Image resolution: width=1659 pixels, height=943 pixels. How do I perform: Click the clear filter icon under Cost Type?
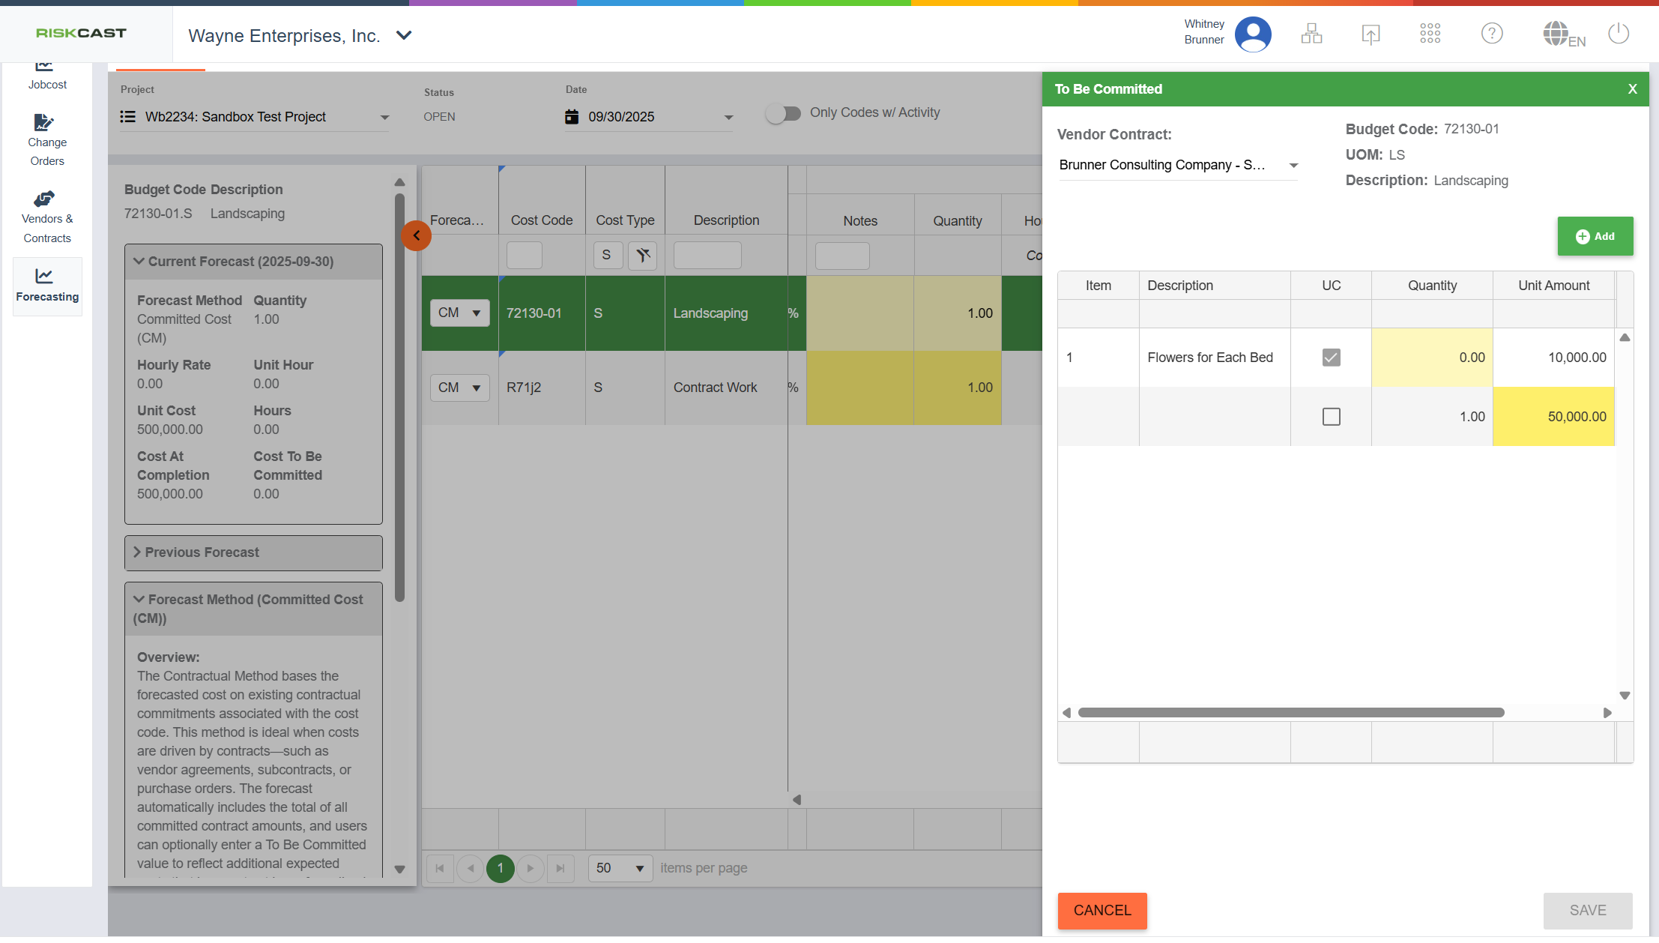coord(642,256)
